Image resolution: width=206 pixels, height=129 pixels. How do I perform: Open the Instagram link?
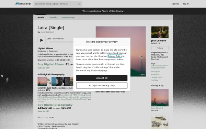[x=156, y=72]
